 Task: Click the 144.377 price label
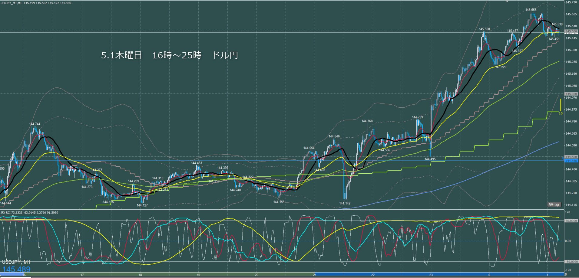(97, 170)
